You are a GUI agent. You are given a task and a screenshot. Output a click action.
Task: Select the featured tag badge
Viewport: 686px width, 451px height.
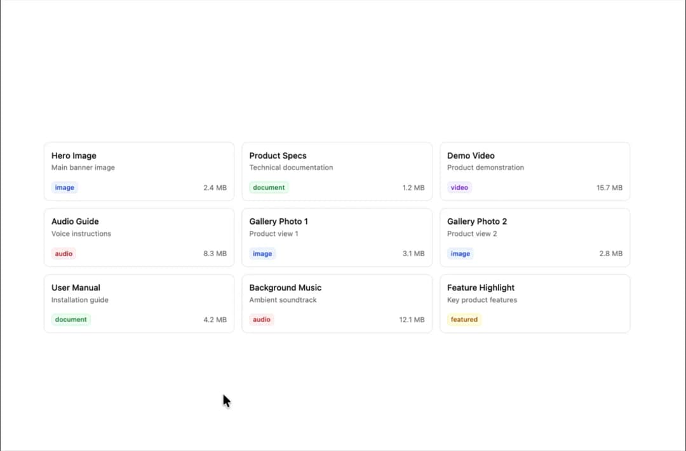click(x=464, y=320)
